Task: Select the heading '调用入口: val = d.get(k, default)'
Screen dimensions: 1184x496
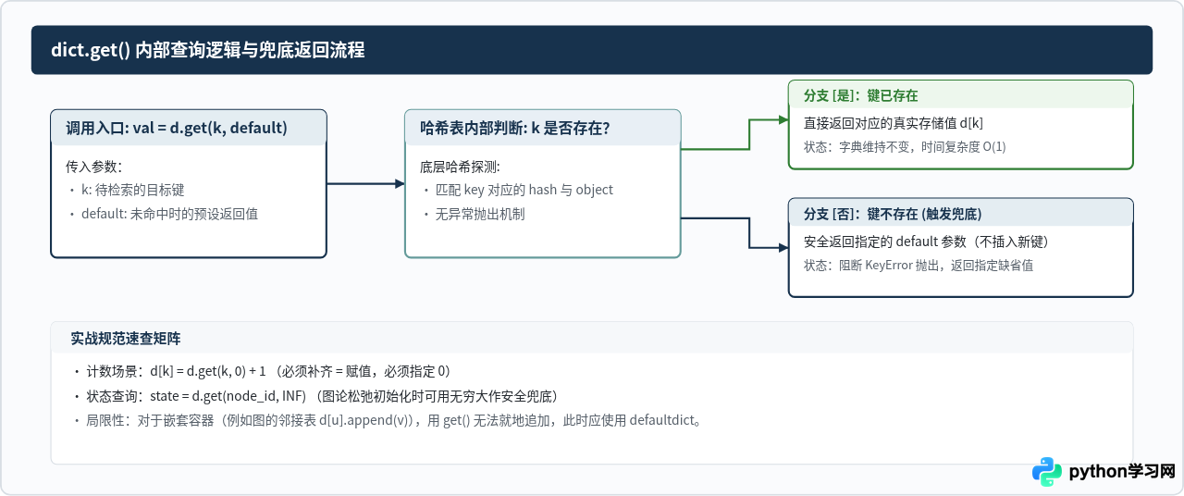Action: [177, 128]
